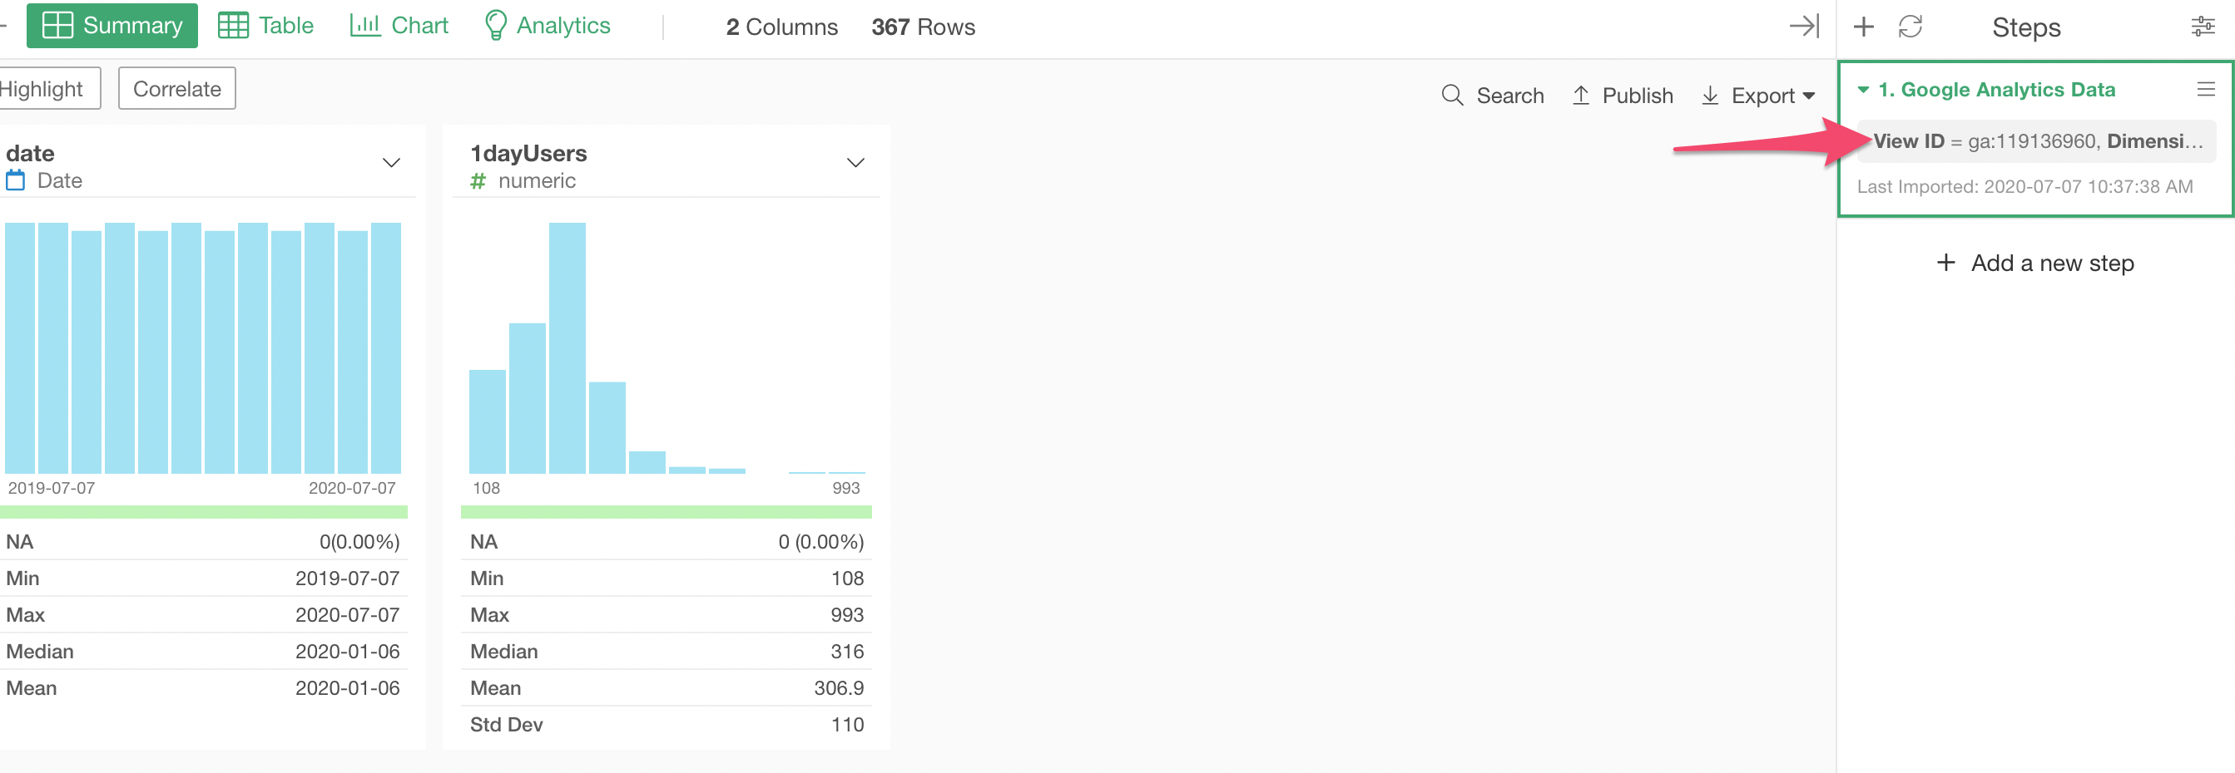Collapse the Google Analytics Data step
This screenshot has width=2235, height=773.
1862,89
